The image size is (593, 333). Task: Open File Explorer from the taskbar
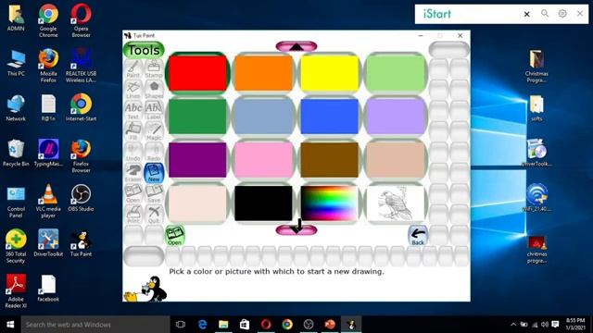click(223, 325)
